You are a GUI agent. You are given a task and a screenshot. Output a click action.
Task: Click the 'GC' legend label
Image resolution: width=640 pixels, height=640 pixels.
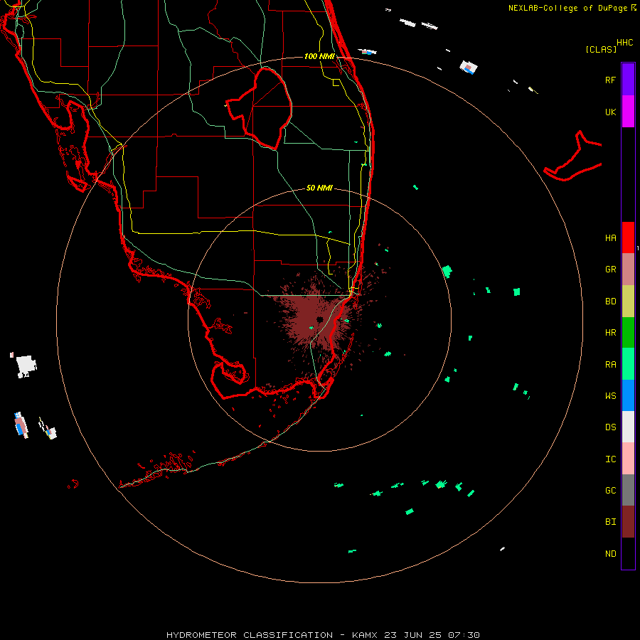pos(610,491)
